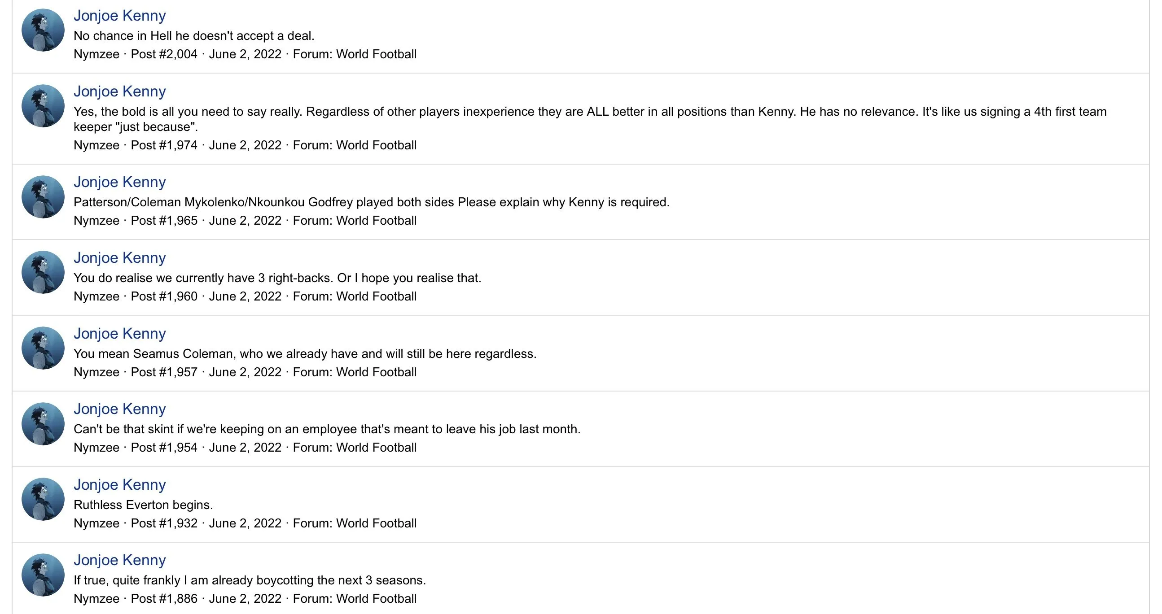Click the avatar beside post #1,886

pyautogui.click(x=43, y=575)
